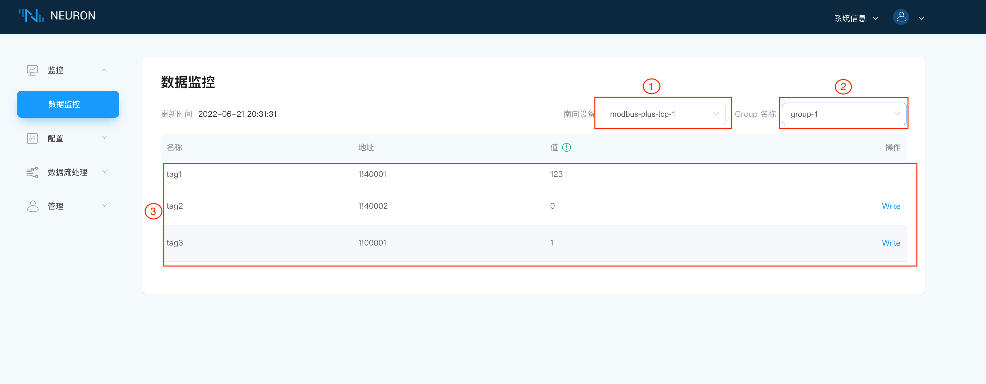
Task: Click the 数据监控 page title
Action: click(x=188, y=82)
